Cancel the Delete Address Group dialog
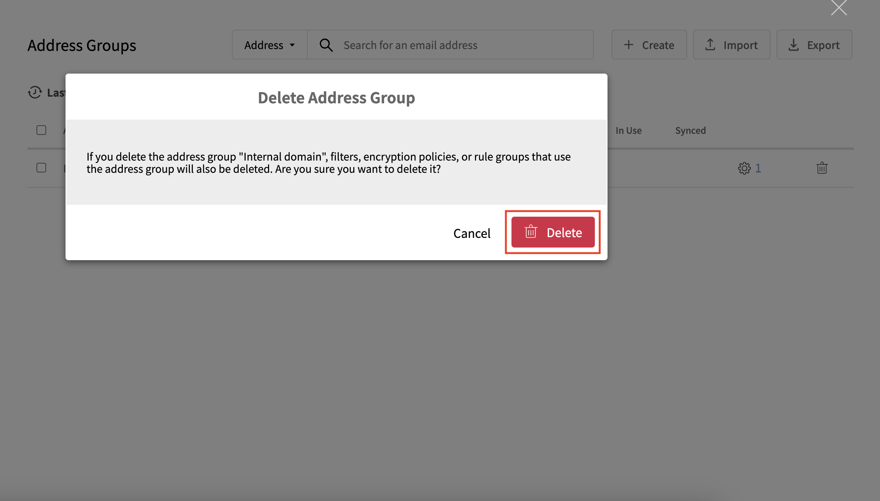The image size is (880, 501). coord(472,233)
